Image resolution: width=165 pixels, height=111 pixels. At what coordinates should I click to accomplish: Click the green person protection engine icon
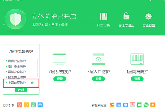click(x=33, y=105)
